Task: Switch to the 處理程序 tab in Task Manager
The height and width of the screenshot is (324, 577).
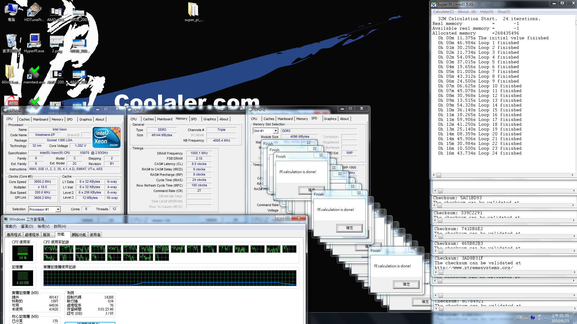Action: (x=32, y=235)
